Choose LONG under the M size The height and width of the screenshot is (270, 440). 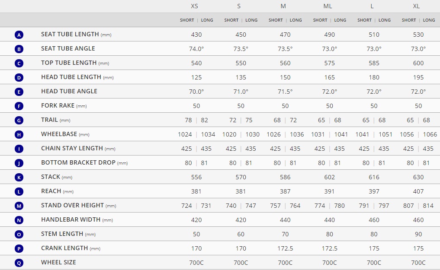tap(296, 20)
